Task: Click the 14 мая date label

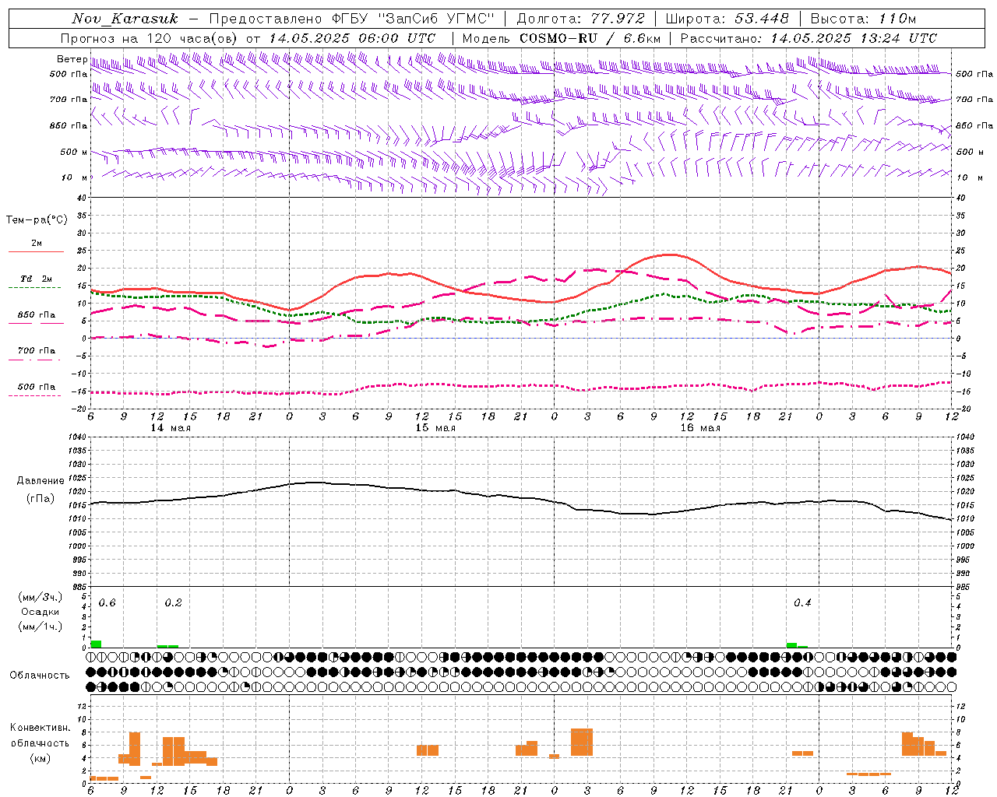Action: [x=171, y=428]
